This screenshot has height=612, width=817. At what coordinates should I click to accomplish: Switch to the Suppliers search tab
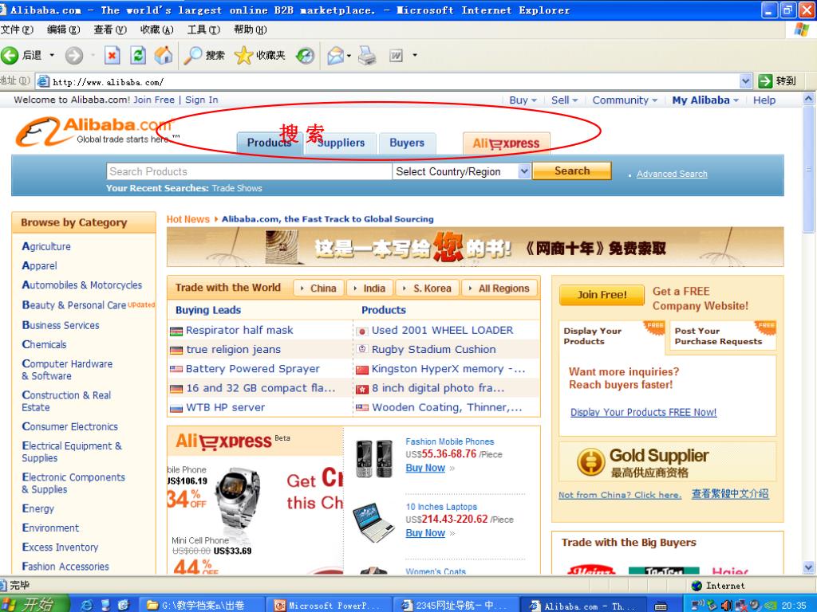[x=341, y=143]
